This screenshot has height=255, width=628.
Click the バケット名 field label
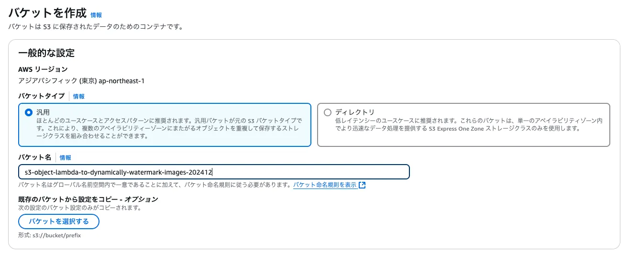click(34, 157)
